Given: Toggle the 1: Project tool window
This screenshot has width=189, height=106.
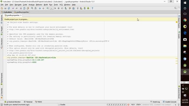Looking at the screenshot, I should pos(1,31).
